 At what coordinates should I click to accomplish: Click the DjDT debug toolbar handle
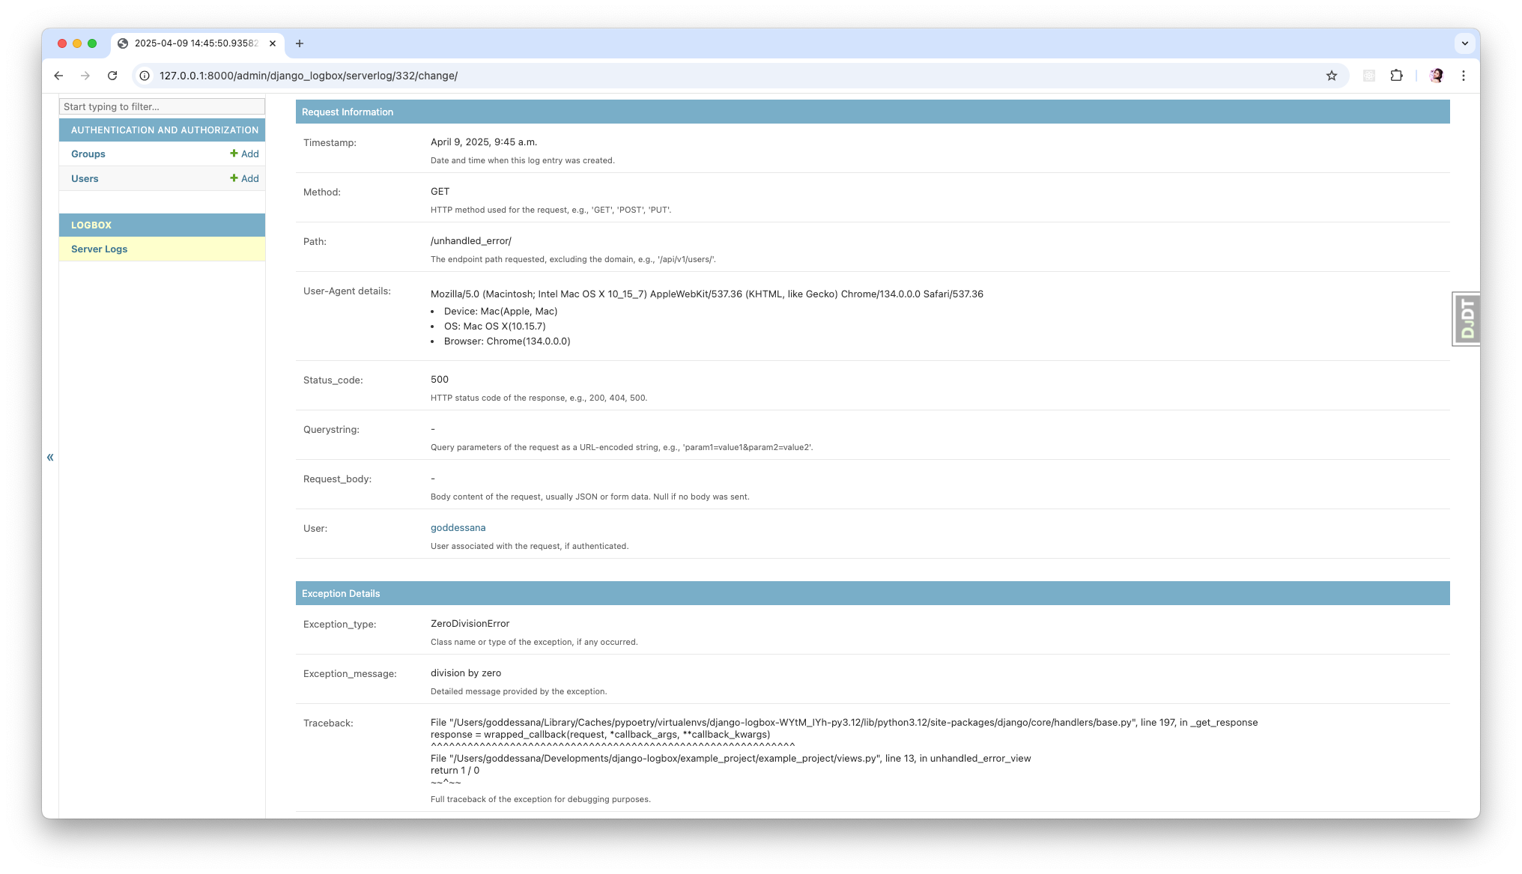1466,318
